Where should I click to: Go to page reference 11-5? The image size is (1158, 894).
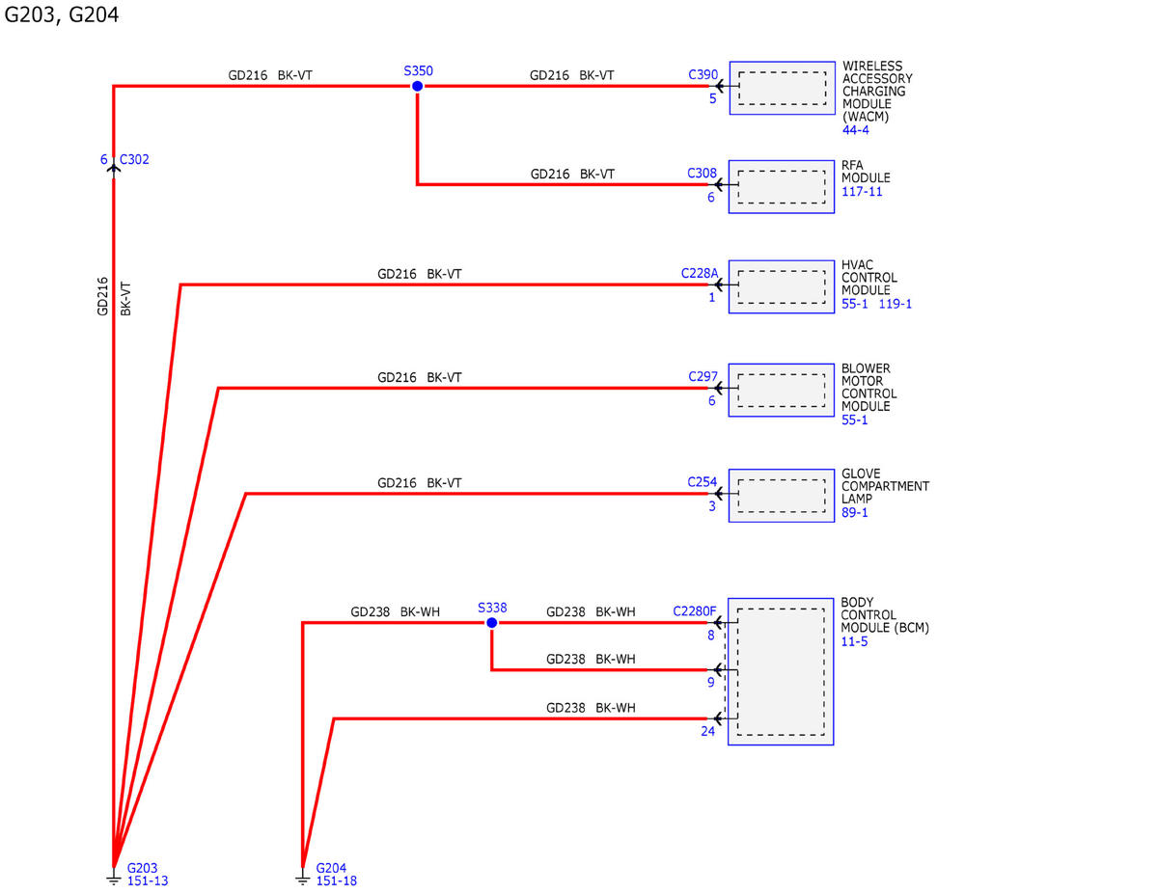pos(854,641)
